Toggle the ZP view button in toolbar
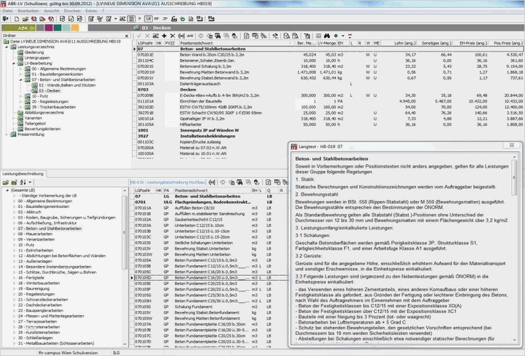 [165, 19]
